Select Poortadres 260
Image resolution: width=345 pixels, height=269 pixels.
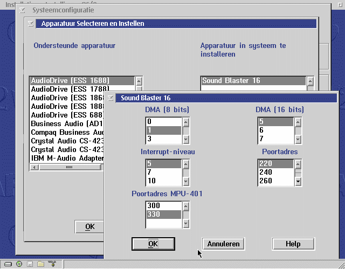[x=276, y=181]
